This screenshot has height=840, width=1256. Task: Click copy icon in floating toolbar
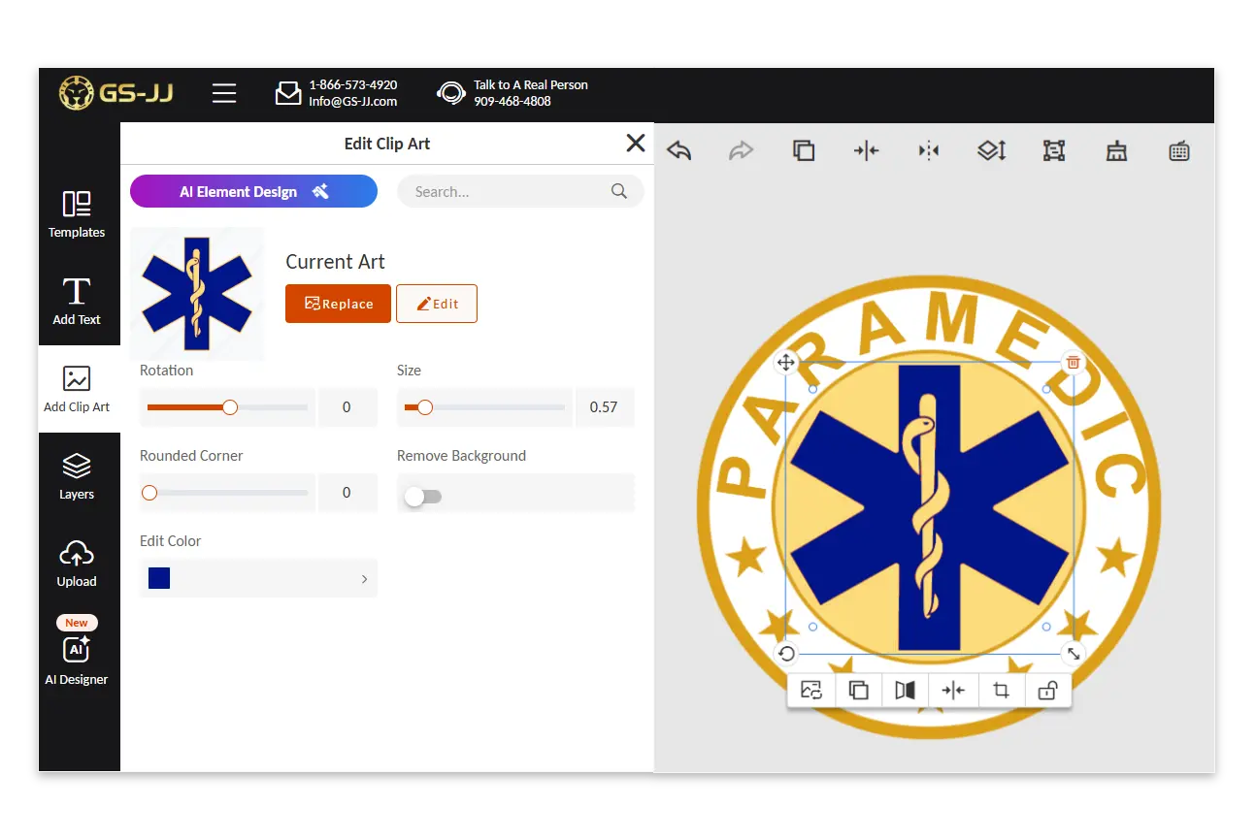[858, 691]
